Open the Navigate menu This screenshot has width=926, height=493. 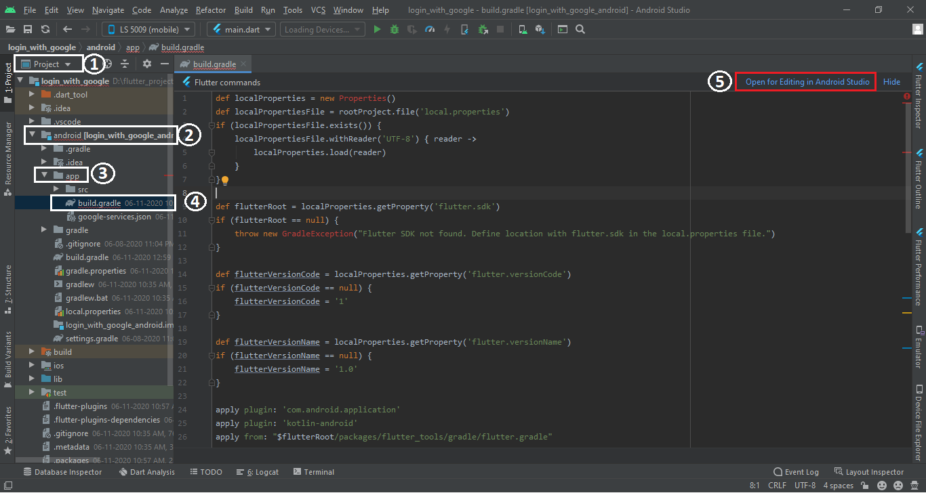coord(108,10)
